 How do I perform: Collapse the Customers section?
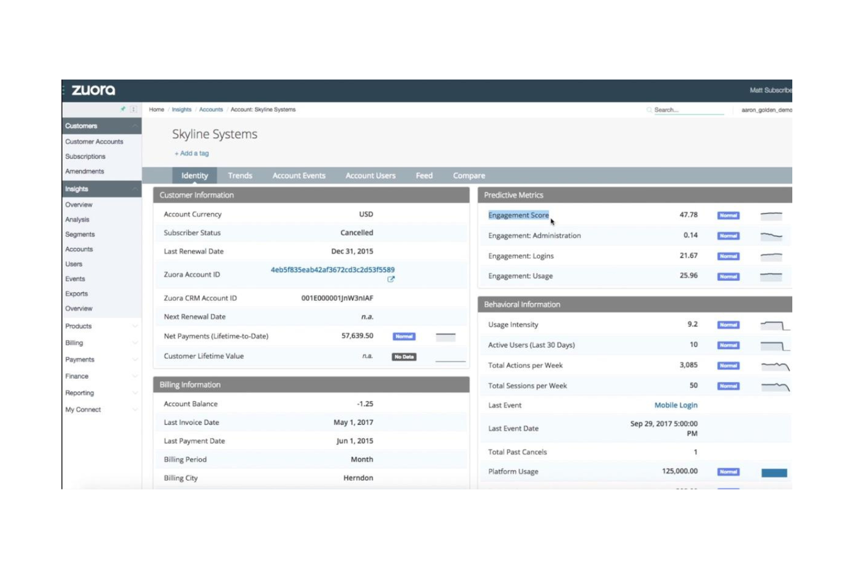pos(134,126)
